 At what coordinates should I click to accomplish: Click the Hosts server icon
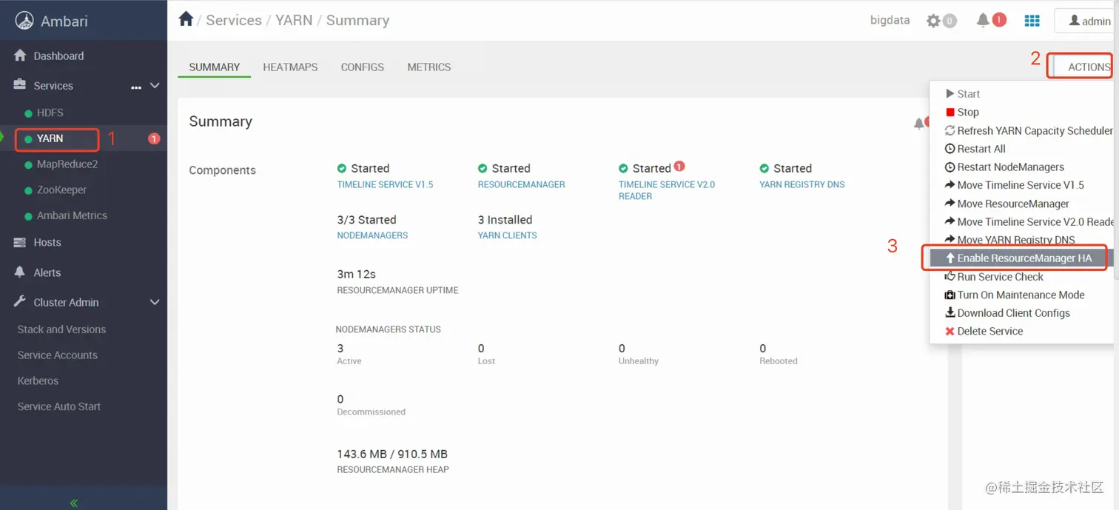pyautogui.click(x=20, y=242)
